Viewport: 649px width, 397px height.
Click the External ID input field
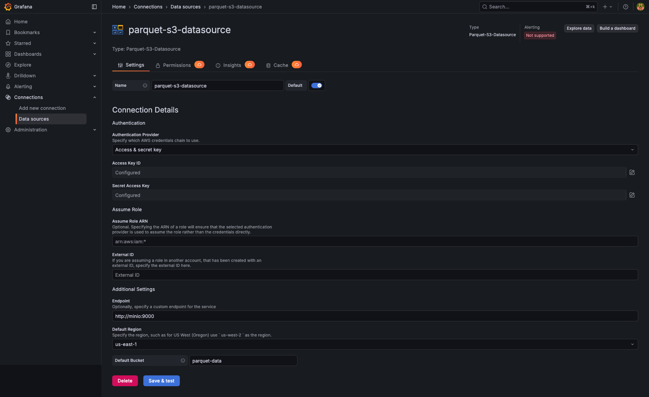click(375, 275)
